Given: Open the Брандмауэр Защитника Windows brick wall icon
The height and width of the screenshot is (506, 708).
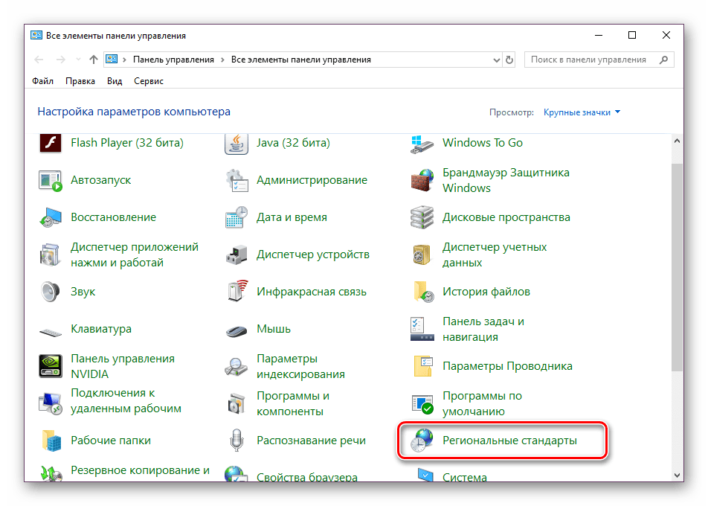Looking at the screenshot, I should tap(422, 180).
